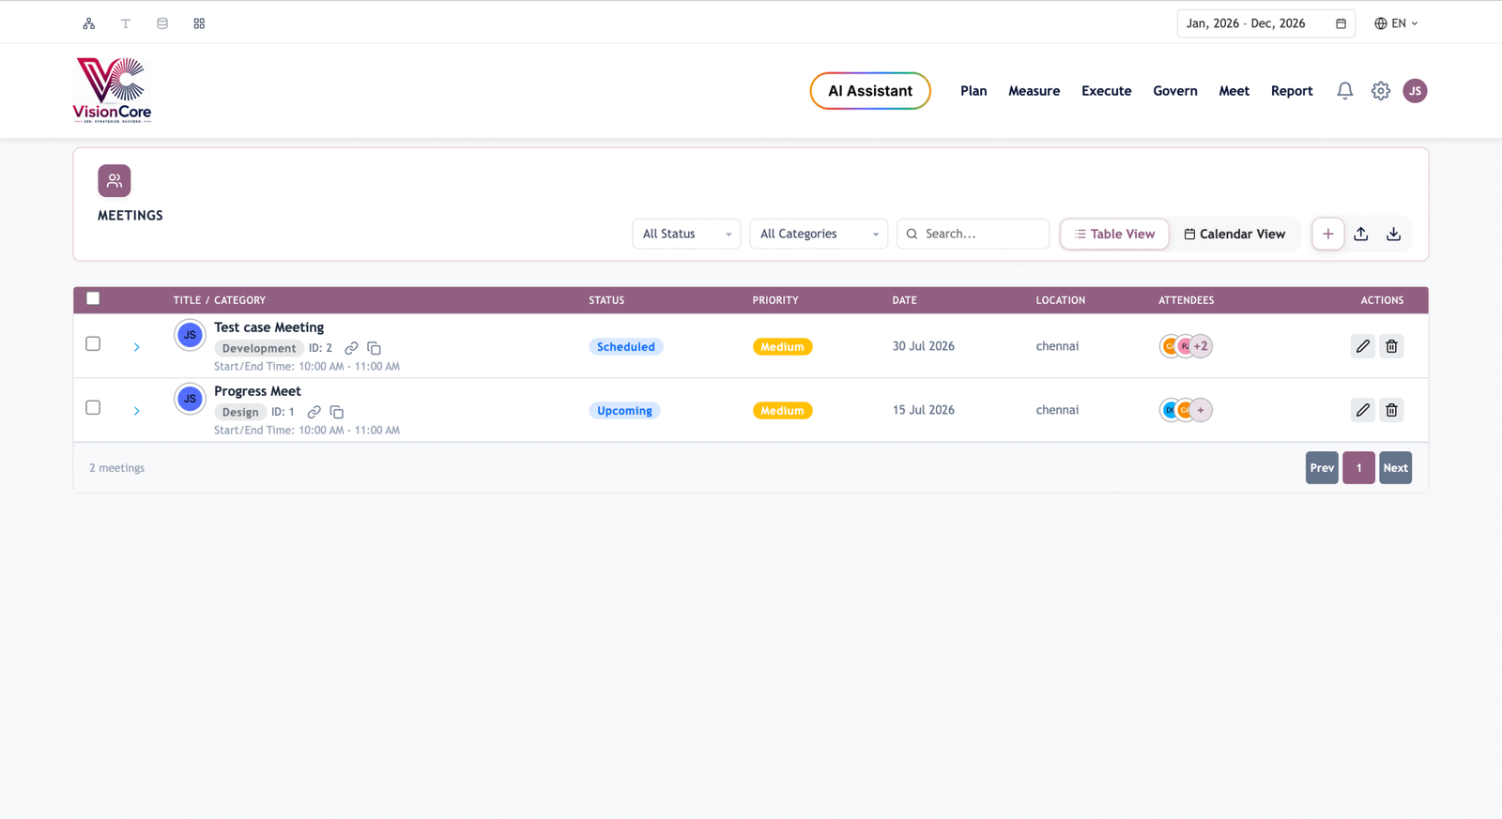Switch to Table View
Screen dimensions: 1502x819
click(1115, 234)
